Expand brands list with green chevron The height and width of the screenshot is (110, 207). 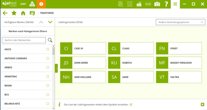coord(50,22)
